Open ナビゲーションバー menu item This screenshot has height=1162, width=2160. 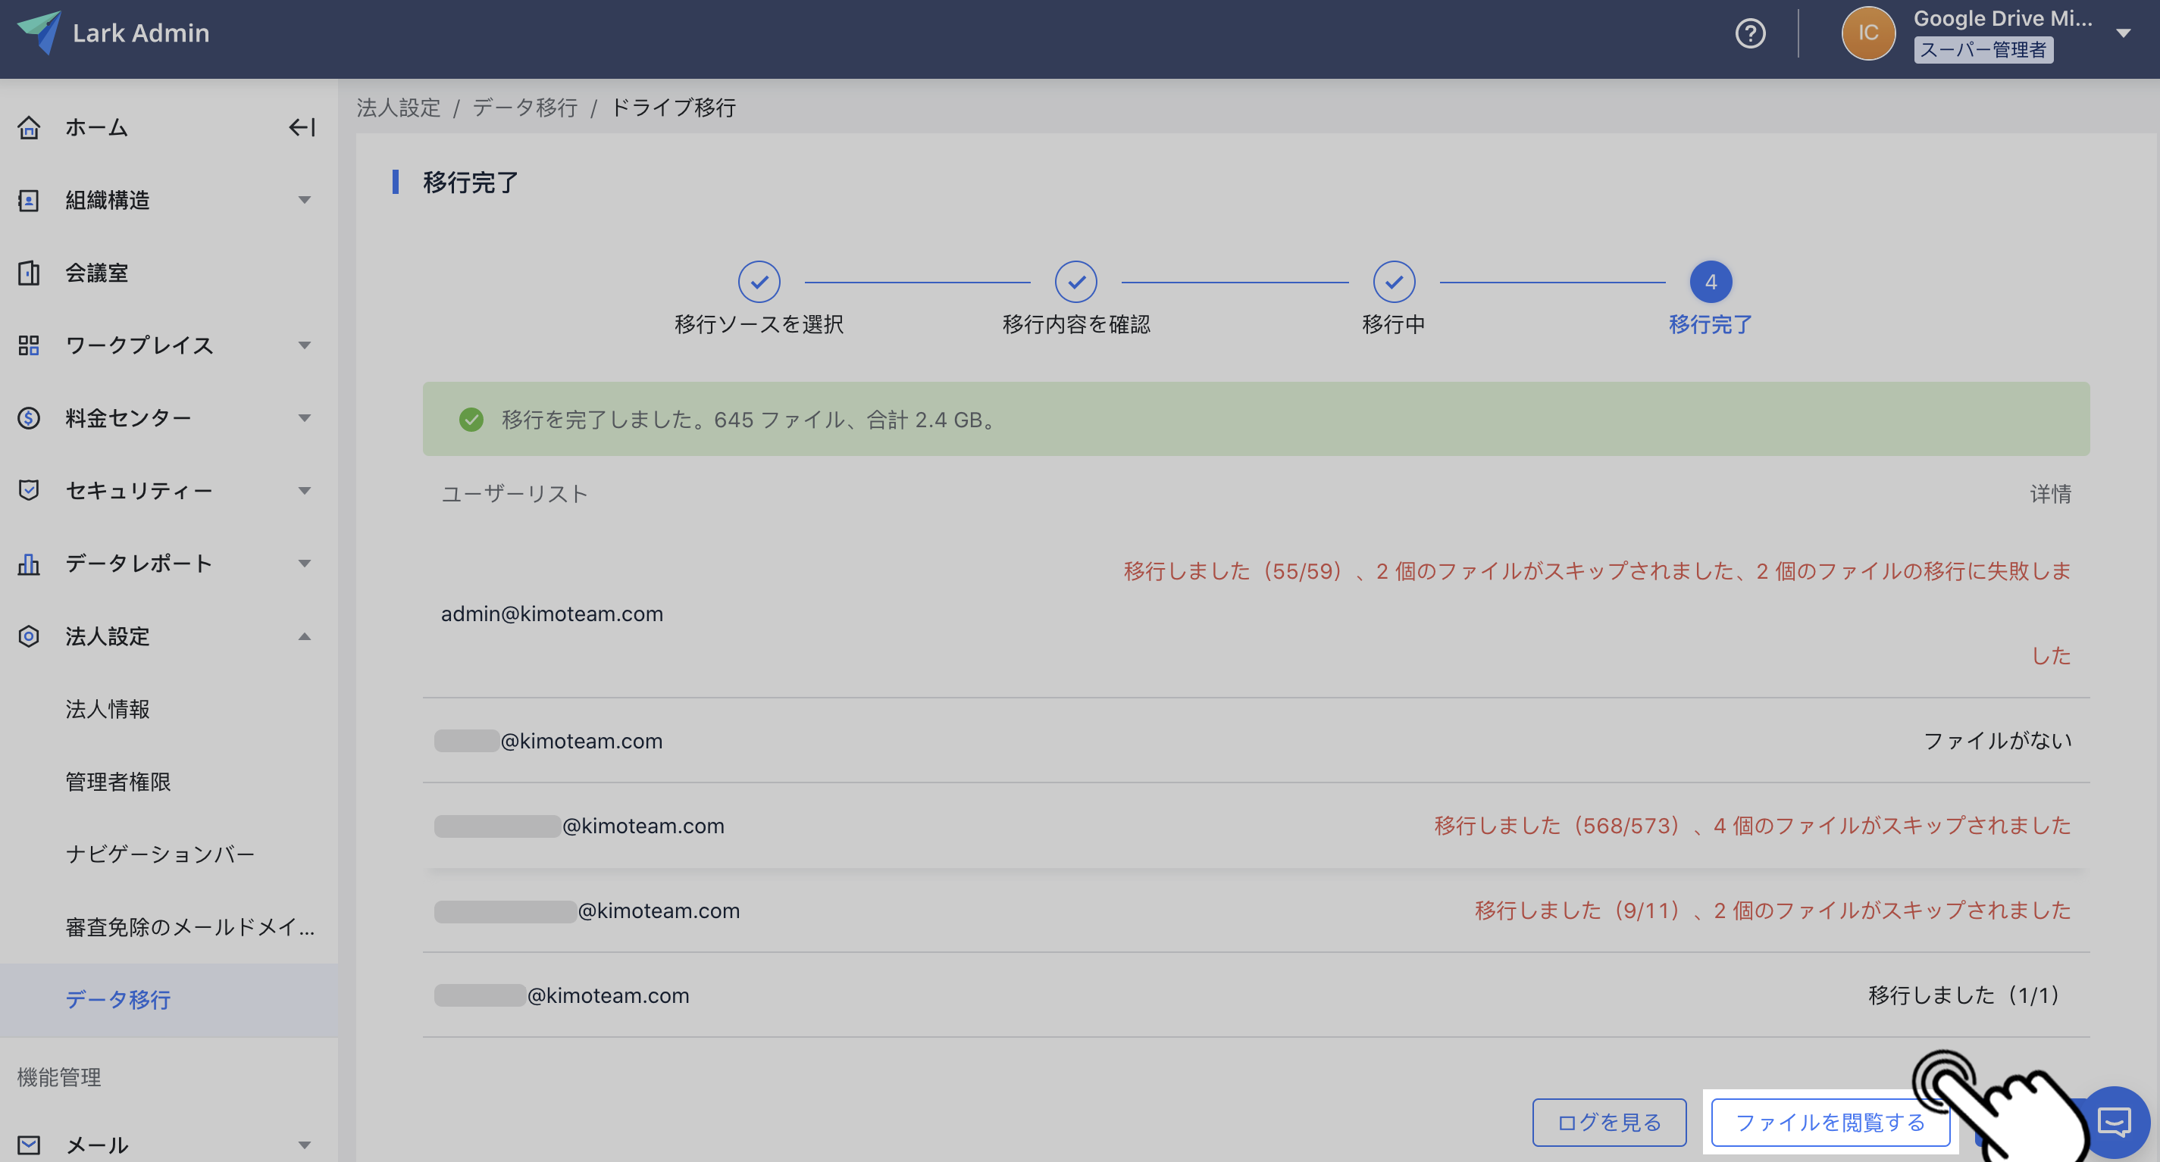point(160,854)
